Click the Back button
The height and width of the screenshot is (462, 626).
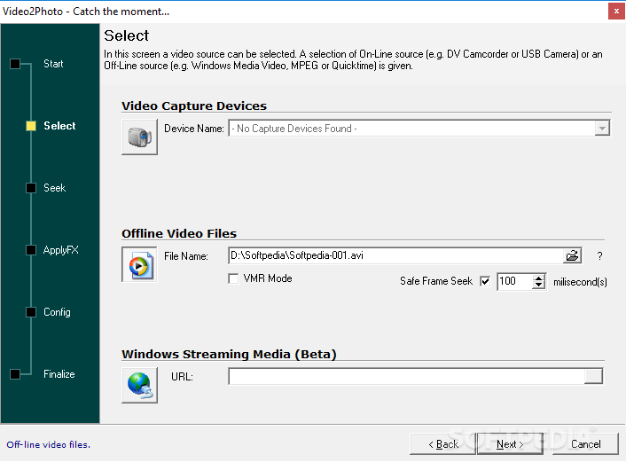[442, 444]
